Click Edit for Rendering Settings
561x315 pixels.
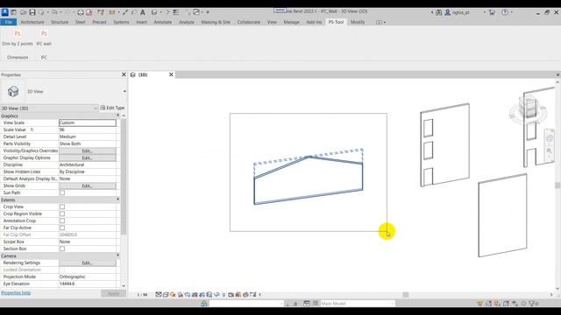(88, 262)
